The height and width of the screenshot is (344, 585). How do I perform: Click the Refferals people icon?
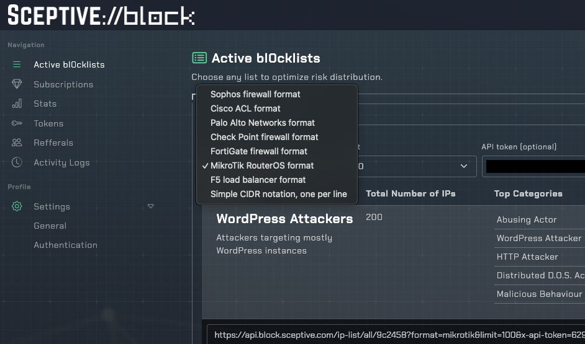pos(17,143)
